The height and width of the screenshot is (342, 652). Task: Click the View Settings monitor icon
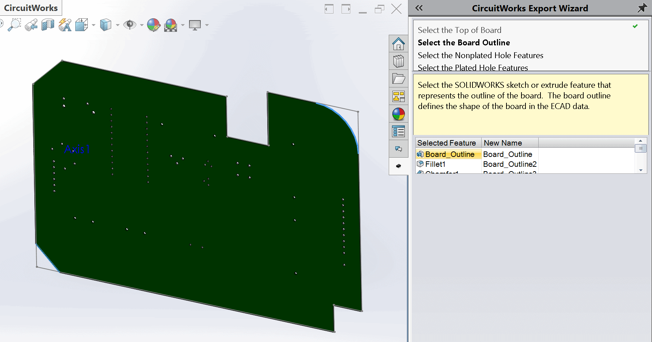pyautogui.click(x=195, y=25)
